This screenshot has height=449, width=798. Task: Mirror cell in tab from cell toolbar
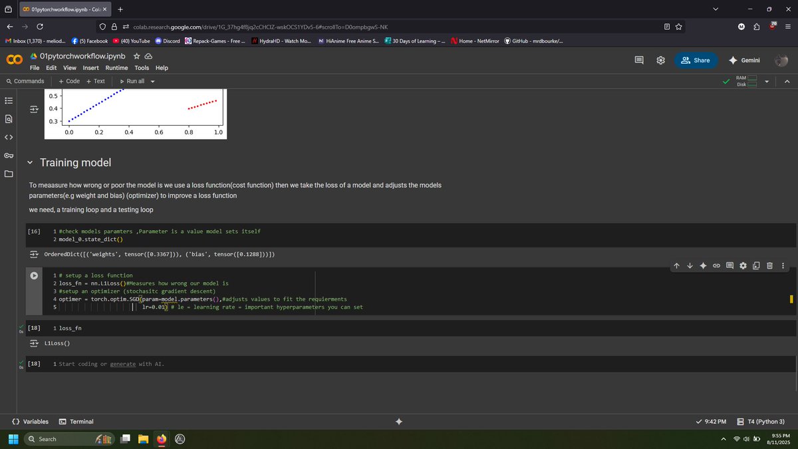[x=756, y=266]
